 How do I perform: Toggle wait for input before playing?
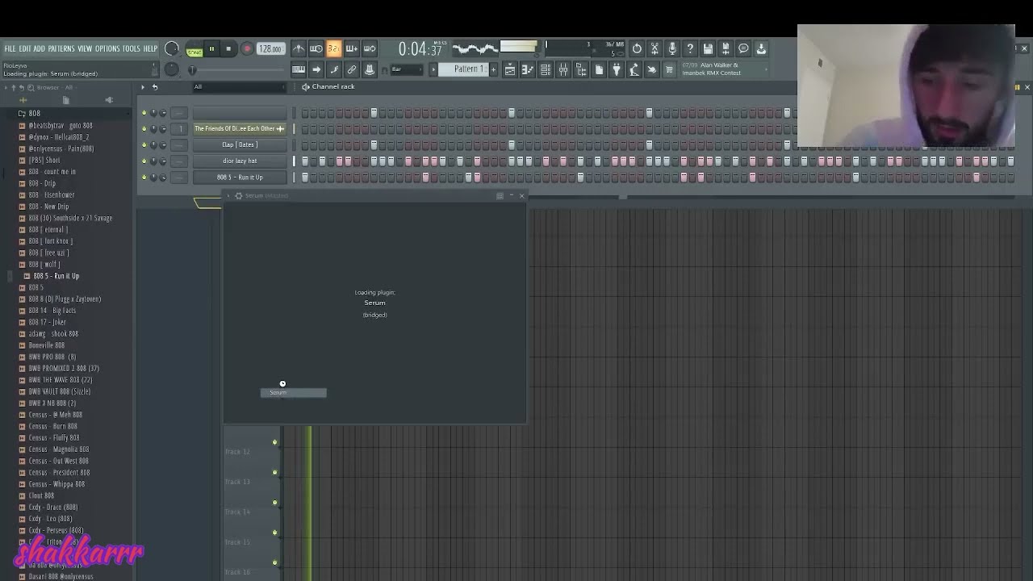click(x=316, y=48)
